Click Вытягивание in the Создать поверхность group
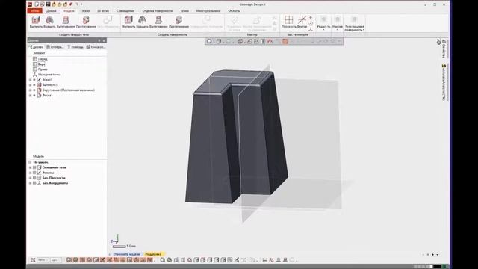Screen dimensions: 478x269 tap(158, 22)
